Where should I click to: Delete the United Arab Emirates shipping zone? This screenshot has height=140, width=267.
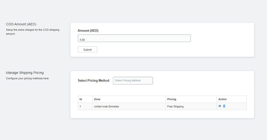[224, 106]
